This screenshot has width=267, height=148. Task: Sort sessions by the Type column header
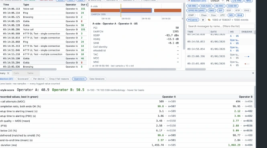pyautogui.click(x=26, y=4)
